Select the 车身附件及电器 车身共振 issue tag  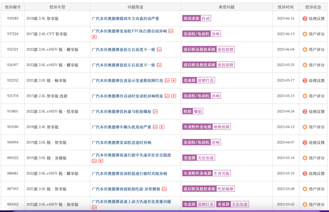pos(207,173)
